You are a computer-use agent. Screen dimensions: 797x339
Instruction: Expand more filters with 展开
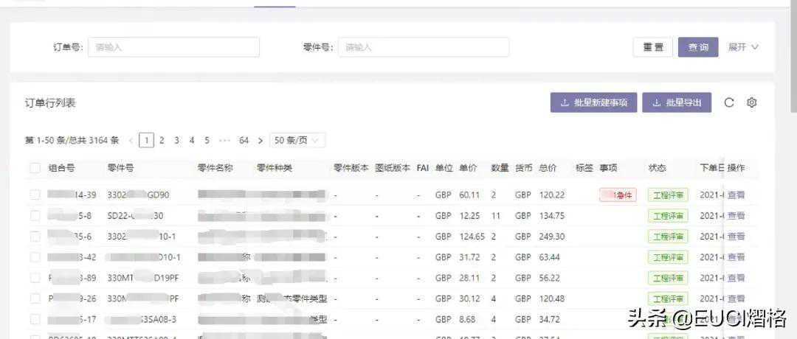coord(743,47)
